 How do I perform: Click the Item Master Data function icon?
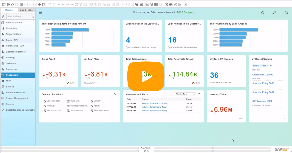pyautogui.click(x=45, y=111)
